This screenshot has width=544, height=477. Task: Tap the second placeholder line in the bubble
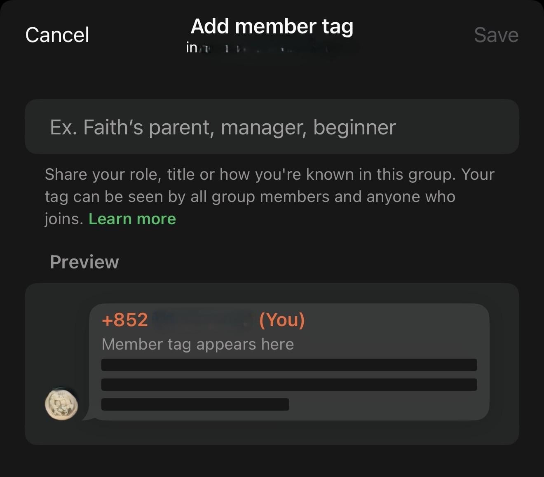[x=289, y=385]
